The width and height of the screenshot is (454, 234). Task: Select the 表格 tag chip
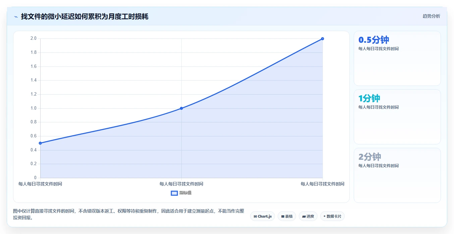tap(287, 216)
